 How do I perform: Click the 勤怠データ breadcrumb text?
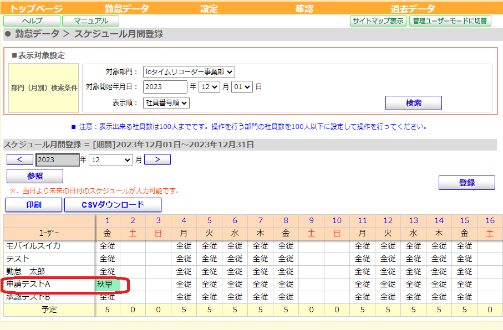pyautogui.click(x=37, y=34)
